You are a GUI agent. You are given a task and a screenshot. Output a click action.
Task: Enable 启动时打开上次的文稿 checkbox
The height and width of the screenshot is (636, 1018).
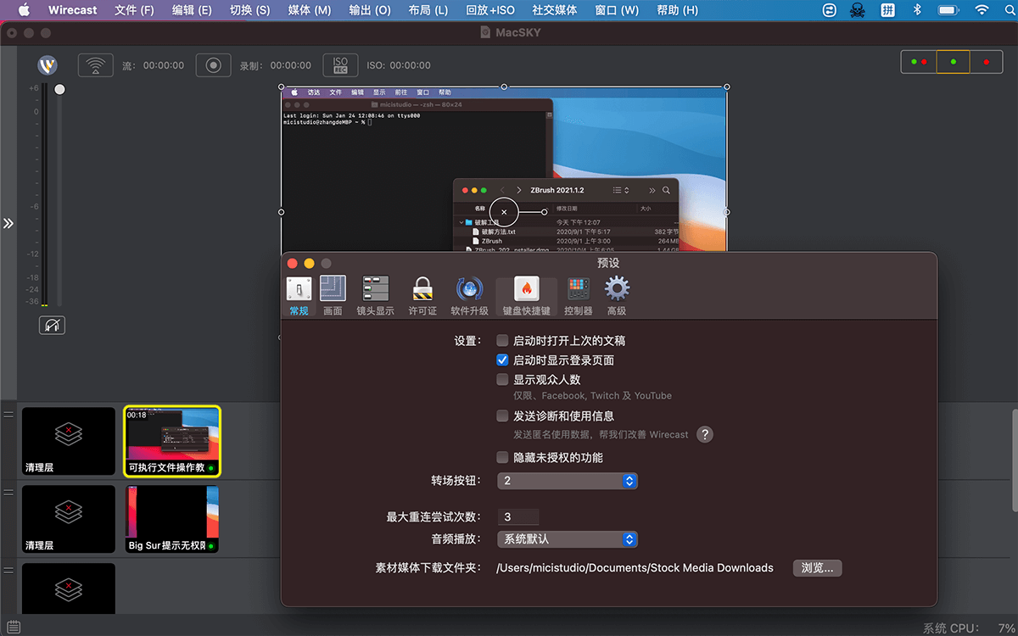502,341
